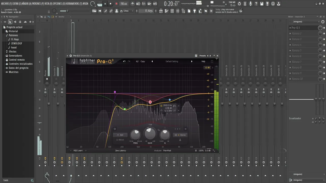This screenshot has width=326, height=183.
Task: Click MIDI Learn in Pro-Q 3
Action: (x=78, y=150)
